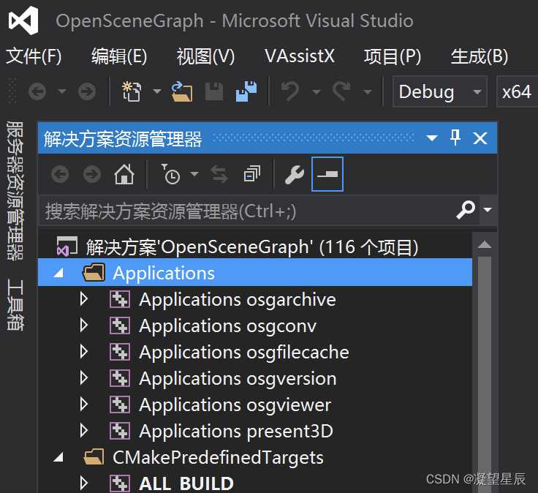538x493 pixels.
Task: Click the Open File folder icon
Action: click(x=182, y=91)
